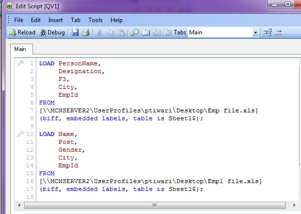Screen dimensions: 301x214
Task: Promote tab left icon
Action: (x=157, y=32)
